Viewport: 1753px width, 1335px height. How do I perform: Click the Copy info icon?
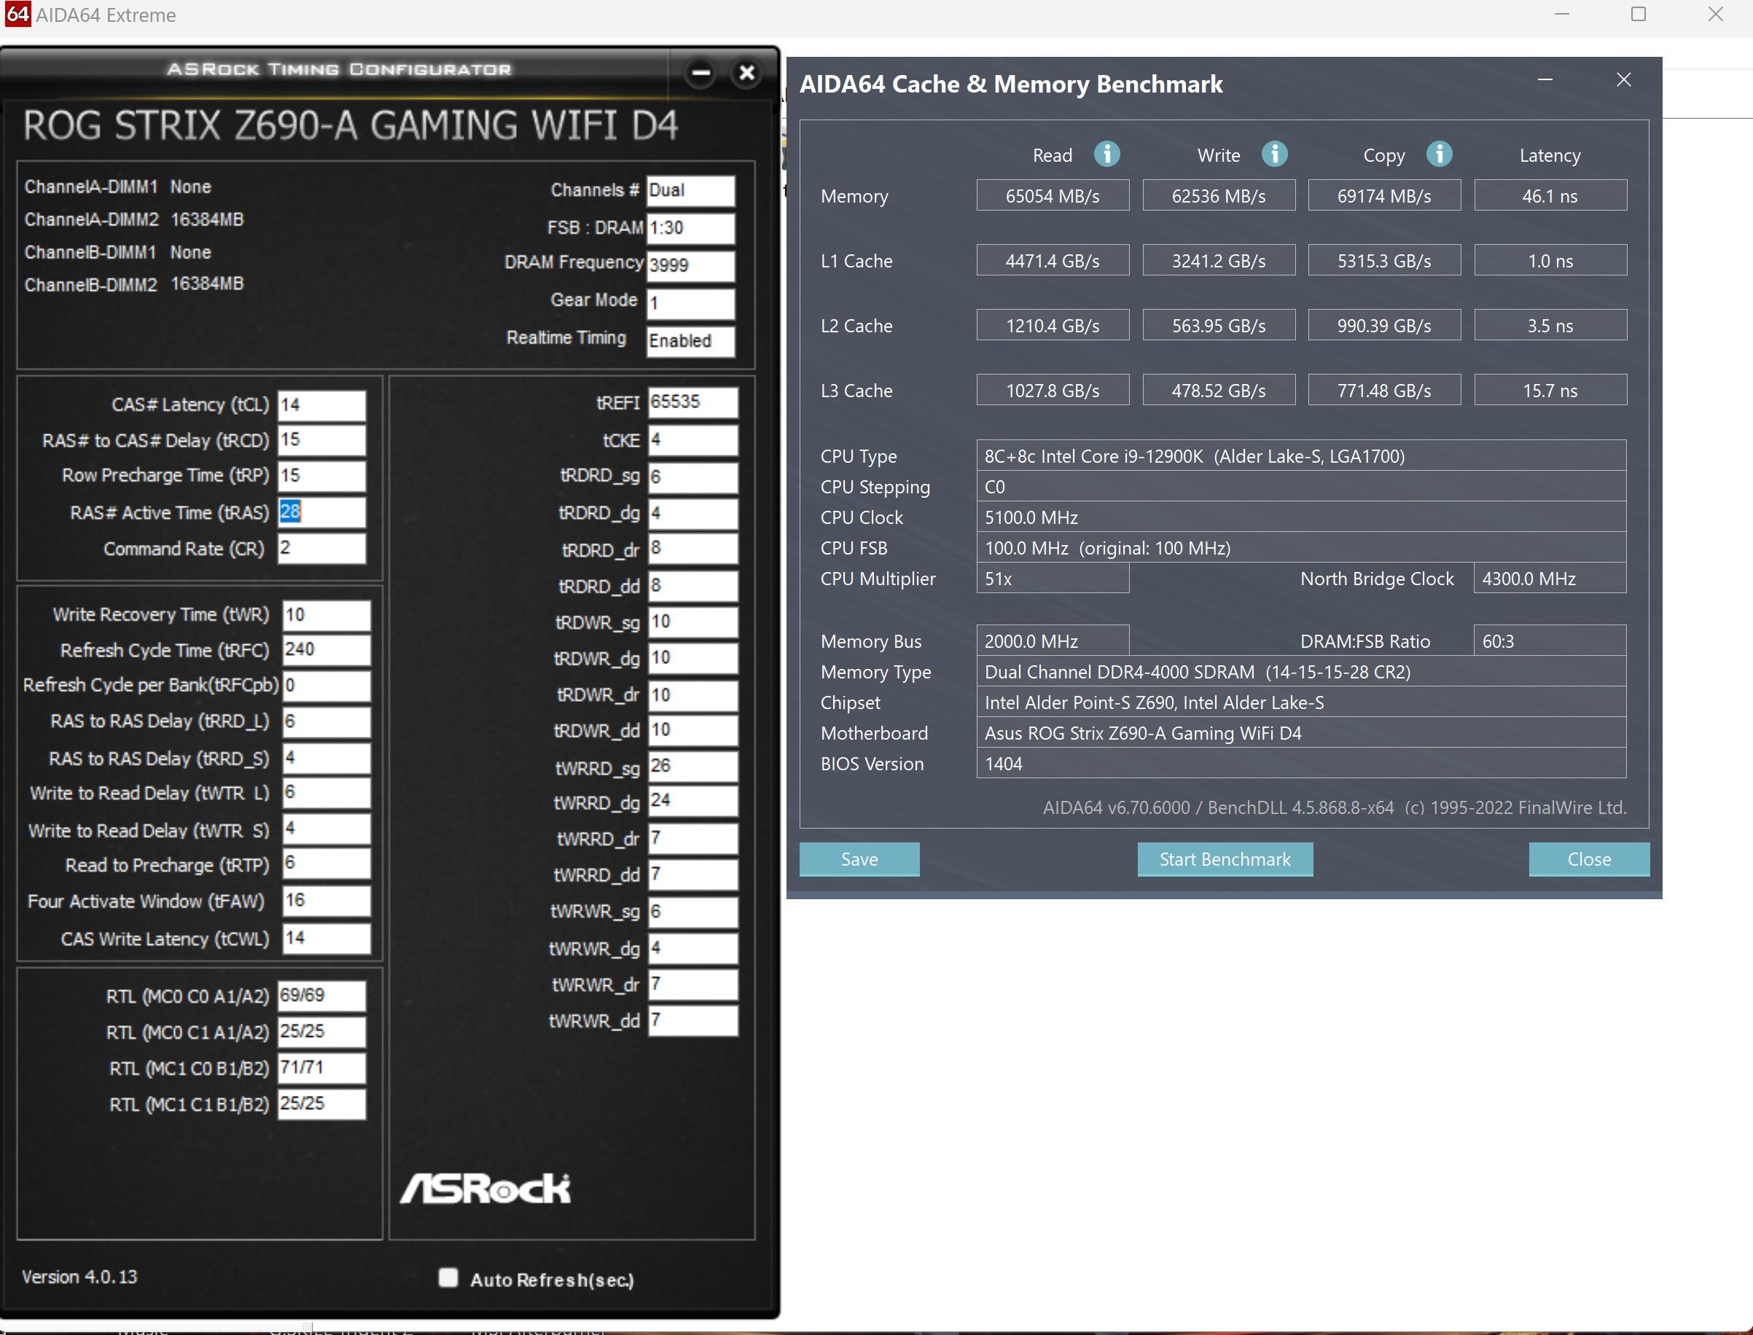coord(1439,154)
